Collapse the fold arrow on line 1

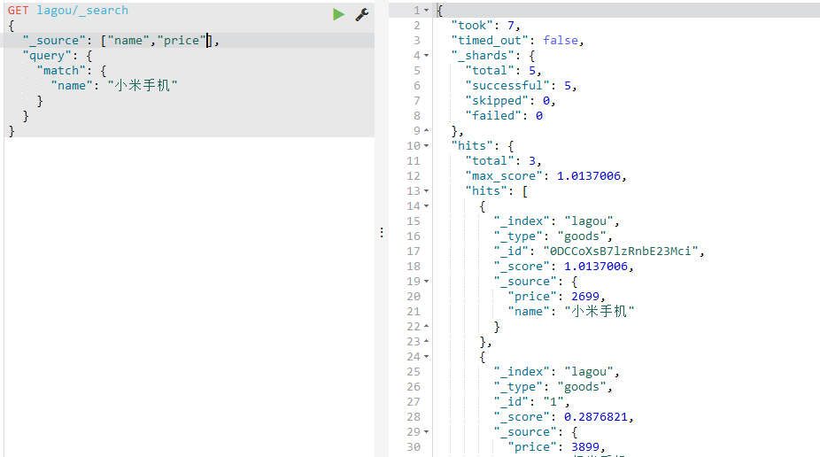click(426, 11)
